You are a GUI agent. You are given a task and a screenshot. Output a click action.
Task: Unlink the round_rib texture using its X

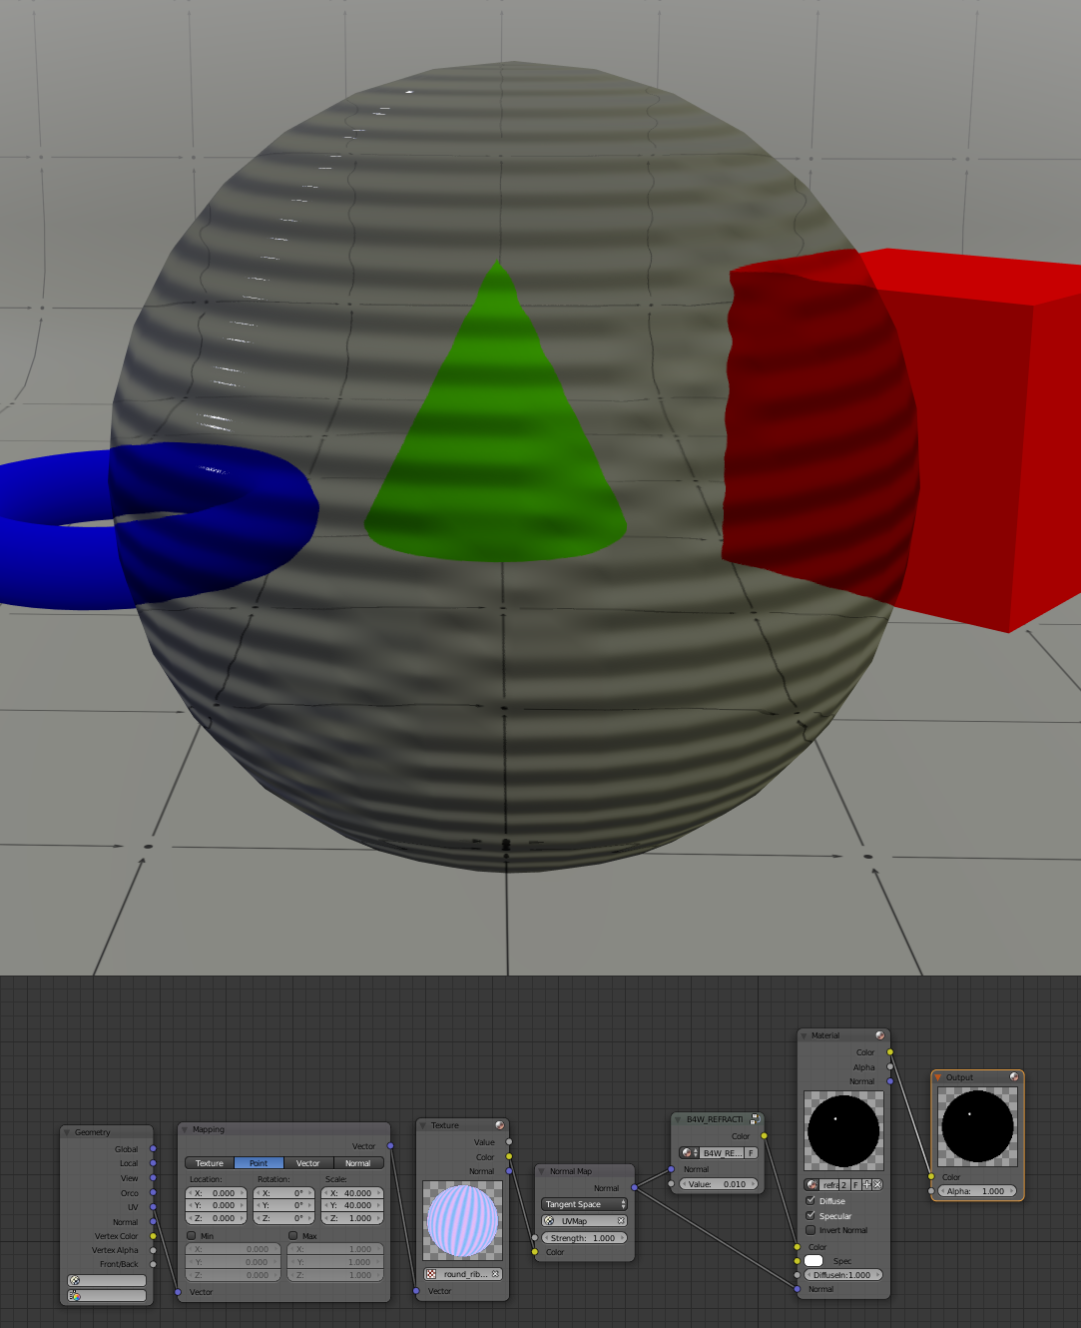(x=495, y=1274)
